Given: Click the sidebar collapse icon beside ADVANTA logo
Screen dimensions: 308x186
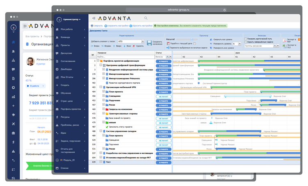Looking at the screenshot, I should tap(94, 18).
